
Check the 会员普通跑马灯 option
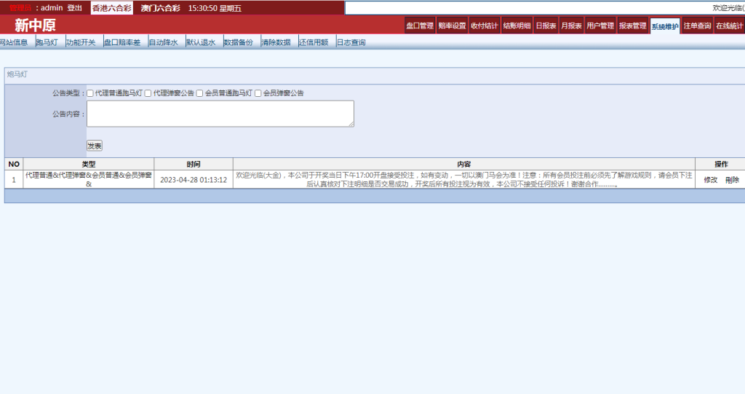point(199,93)
